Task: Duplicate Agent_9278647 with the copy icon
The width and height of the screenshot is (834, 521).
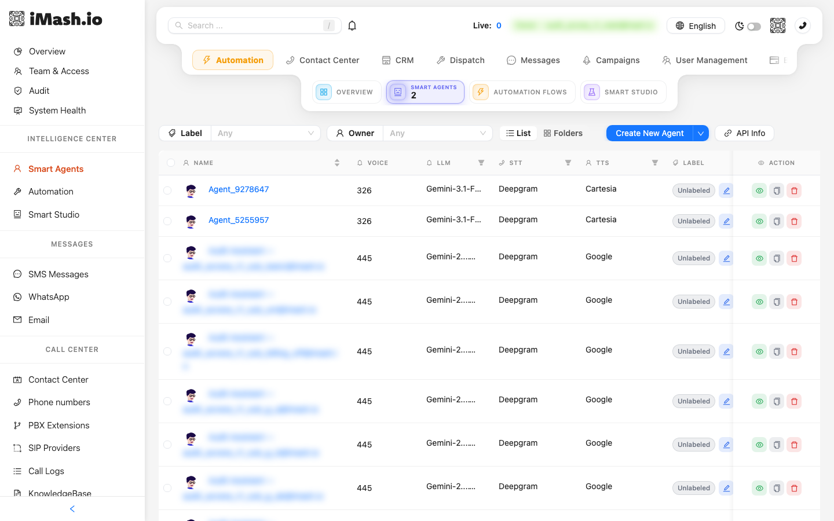Action: [777, 190]
